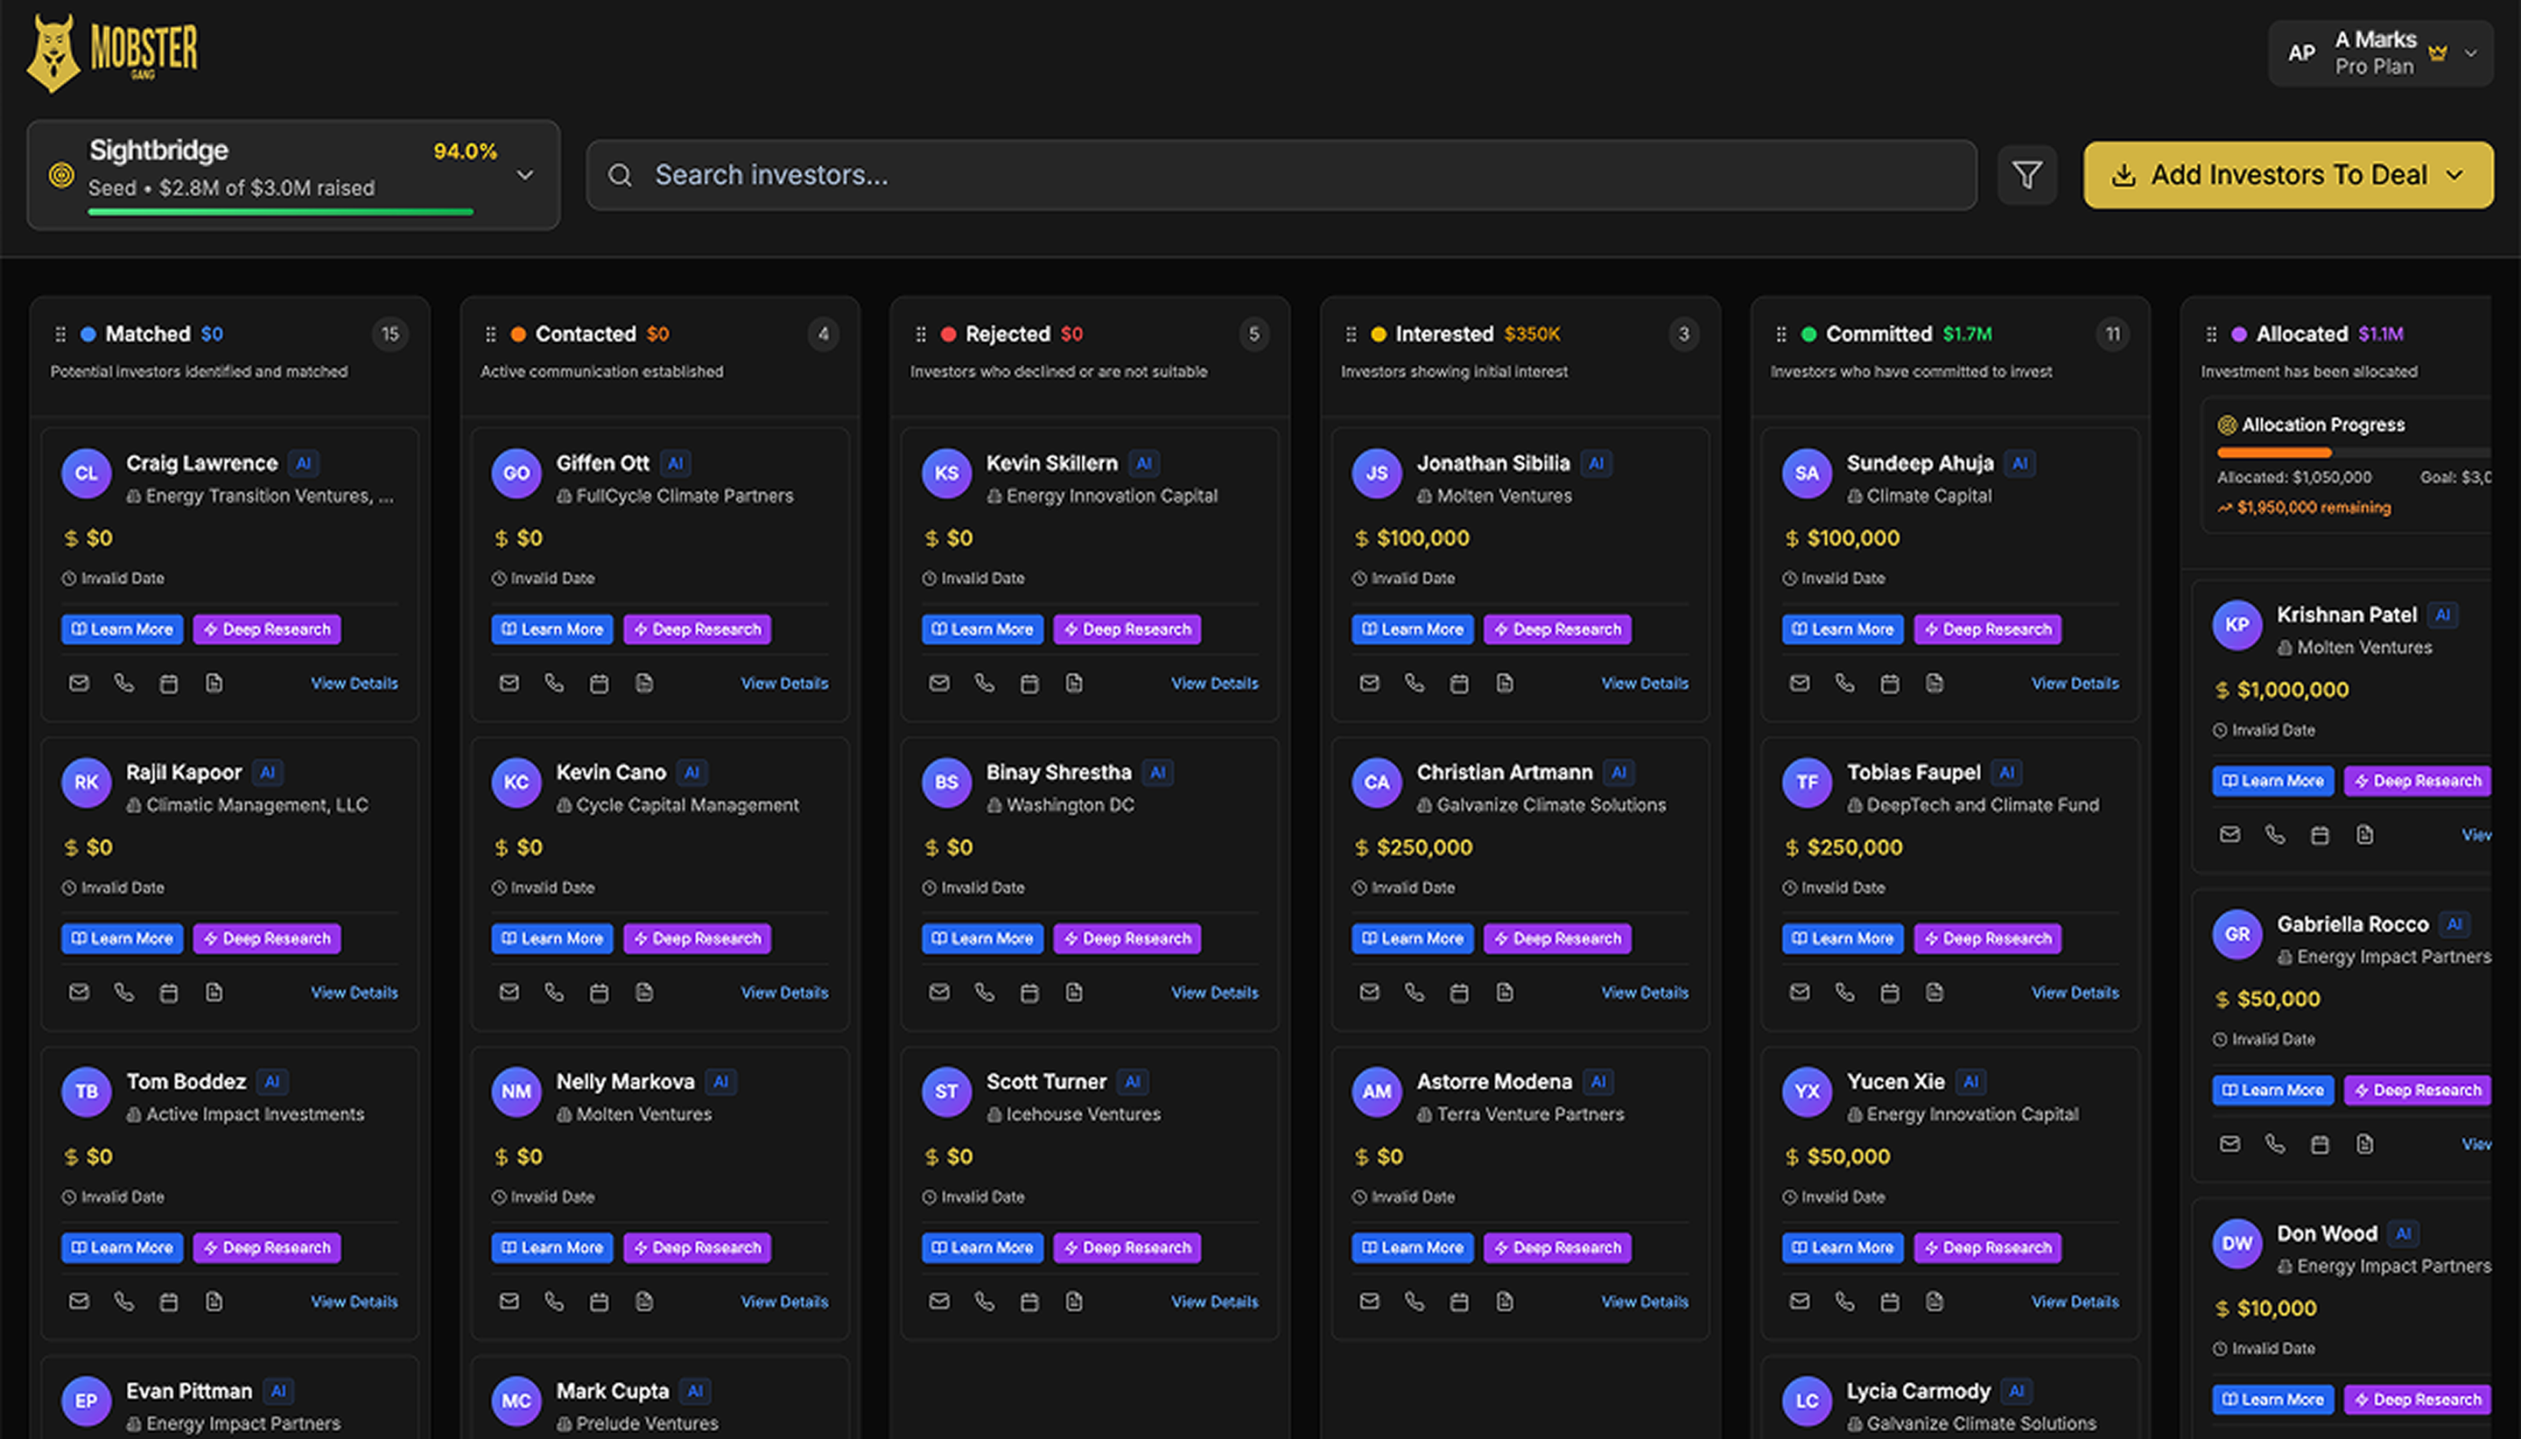Click the drag handle of the Rejected column

(x=921, y=334)
